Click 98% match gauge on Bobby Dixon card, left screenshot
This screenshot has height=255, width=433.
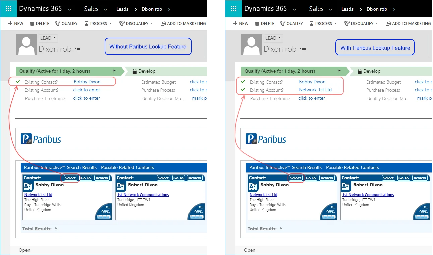click(103, 212)
